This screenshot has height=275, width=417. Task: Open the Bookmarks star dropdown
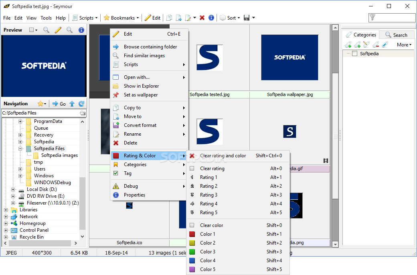point(121,18)
